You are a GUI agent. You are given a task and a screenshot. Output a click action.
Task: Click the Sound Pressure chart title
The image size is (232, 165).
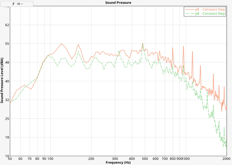tap(118, 2)
